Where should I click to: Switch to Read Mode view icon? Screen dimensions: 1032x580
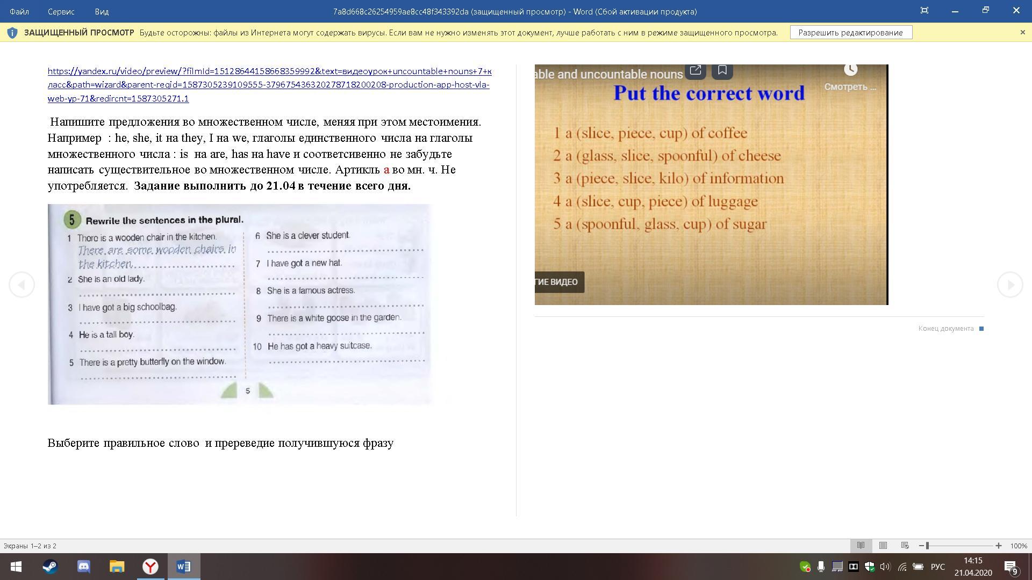coord(861,546)
